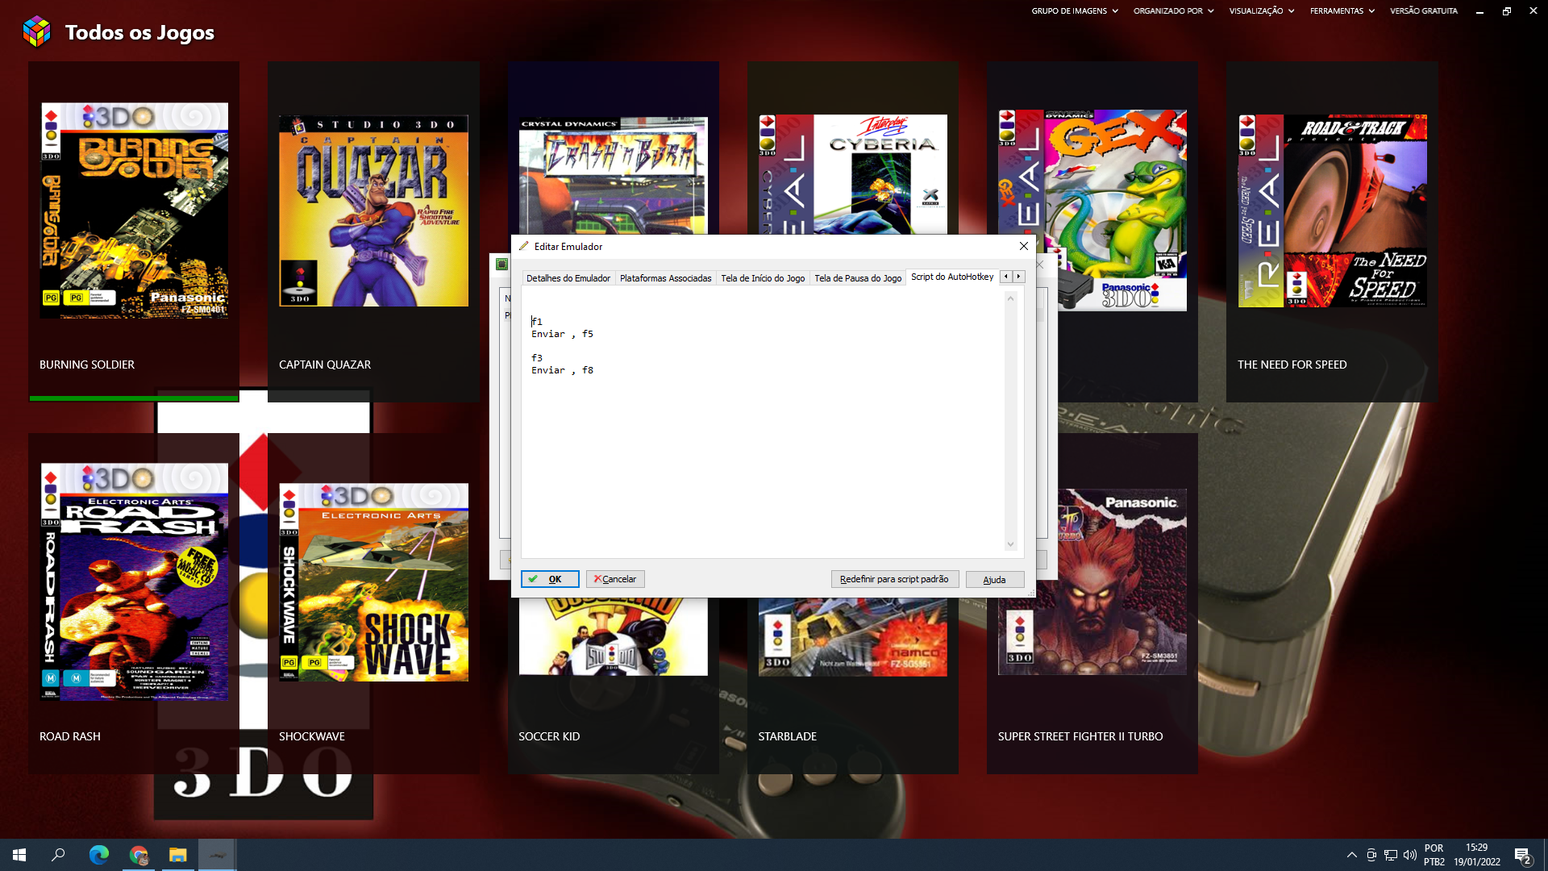Click the meet-now camera tray icon
Image resolution: width=1548 pixels, height=871 pixels.
(x=1371, y=855)
